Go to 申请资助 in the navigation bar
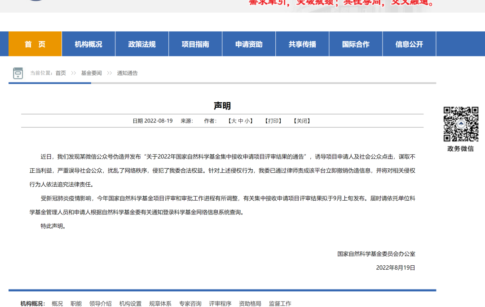The width and height of the screenshot is (485, 307). pos(249,44)
